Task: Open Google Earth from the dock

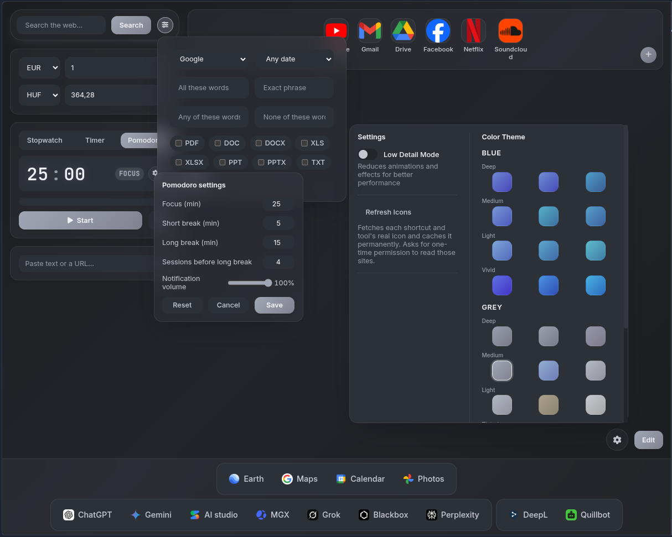Action: coord(246,479)
